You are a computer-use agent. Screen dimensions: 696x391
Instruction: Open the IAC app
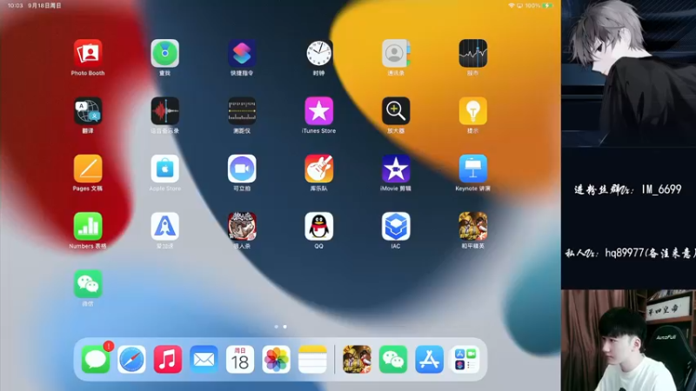click(x=396, y=226)
